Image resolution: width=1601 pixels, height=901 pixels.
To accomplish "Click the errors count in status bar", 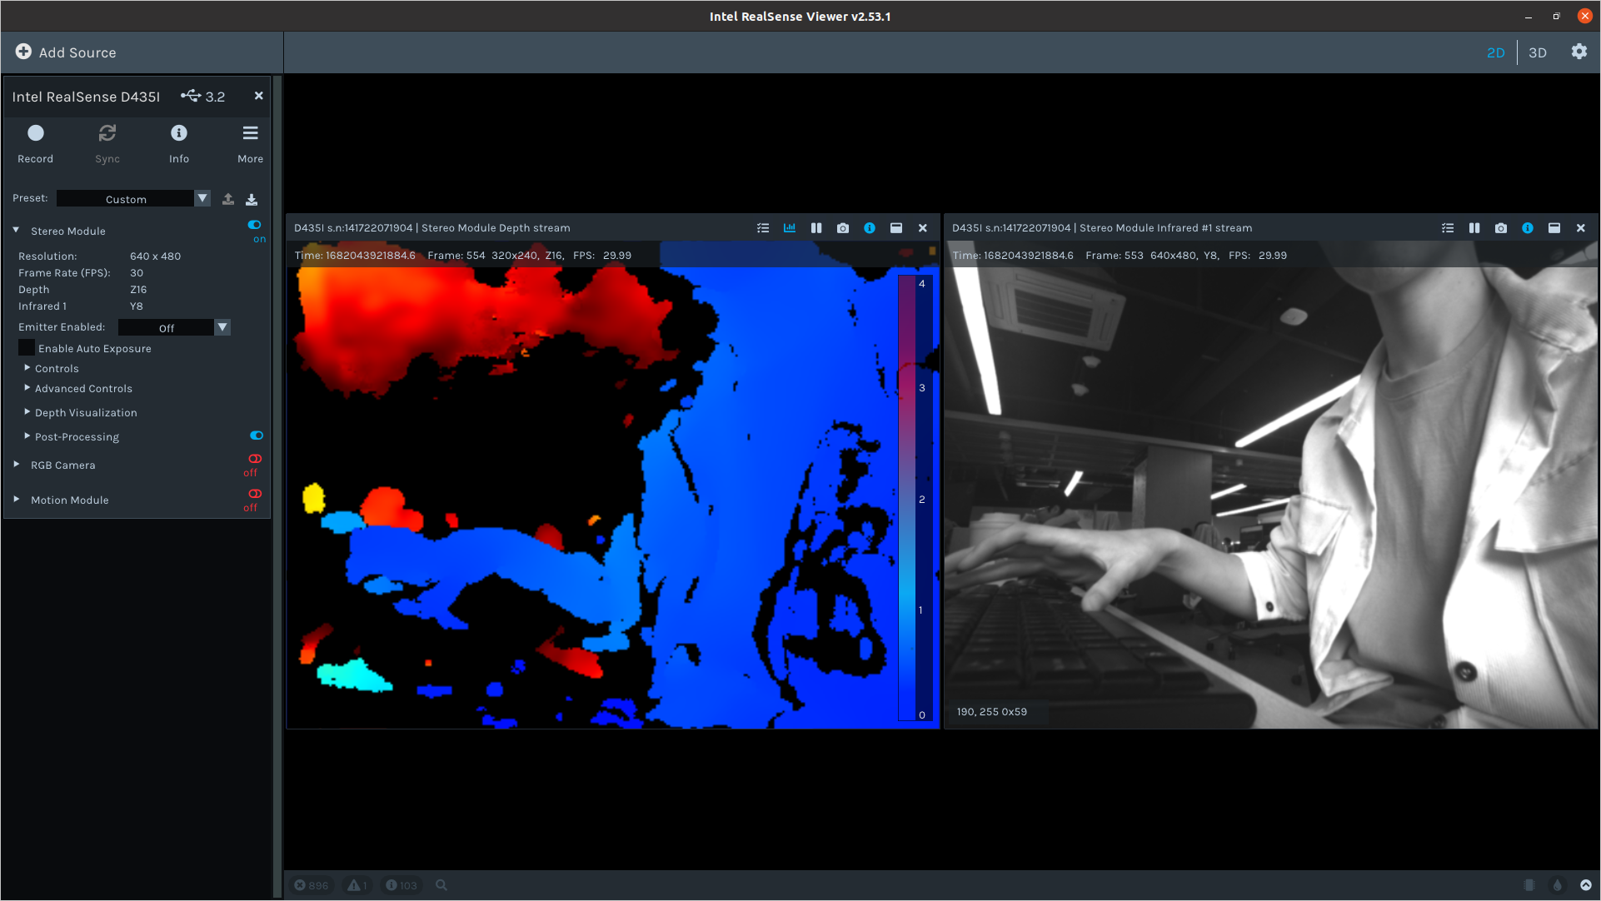I will 312,885.
